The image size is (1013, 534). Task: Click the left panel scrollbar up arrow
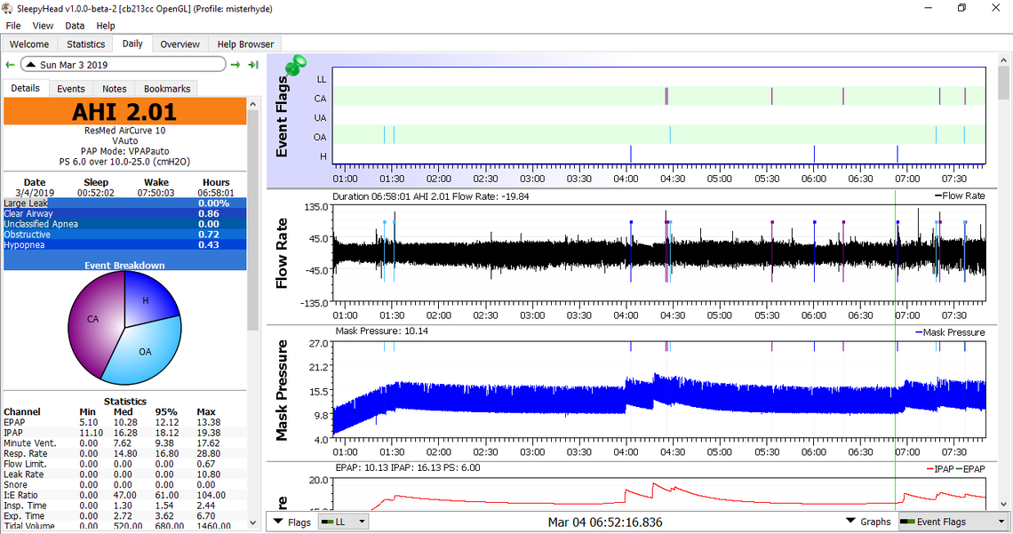[252, 104]
